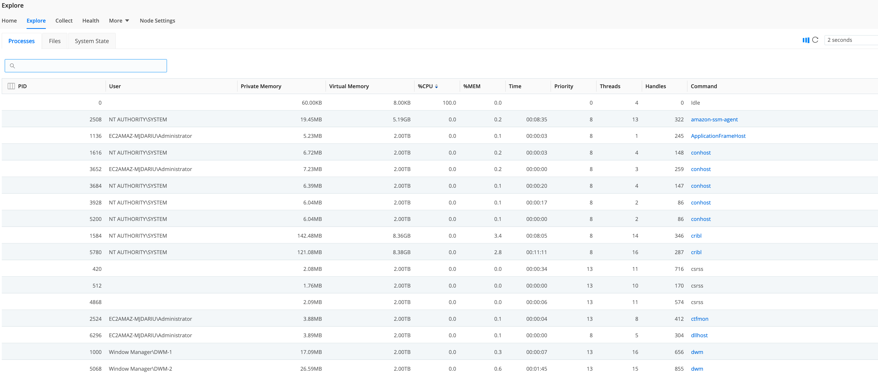Viewport: 878px width, 376px height.
Task: Open the column selector next to PID
Action: pos(11,86)
